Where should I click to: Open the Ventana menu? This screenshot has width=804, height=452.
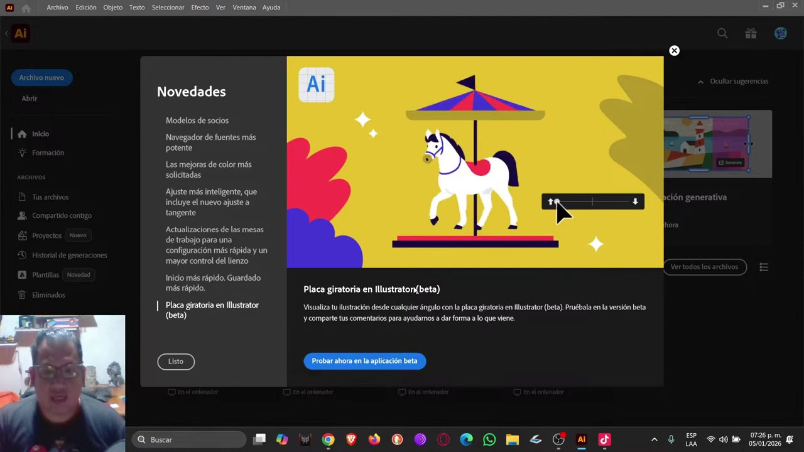coord(244,8)
